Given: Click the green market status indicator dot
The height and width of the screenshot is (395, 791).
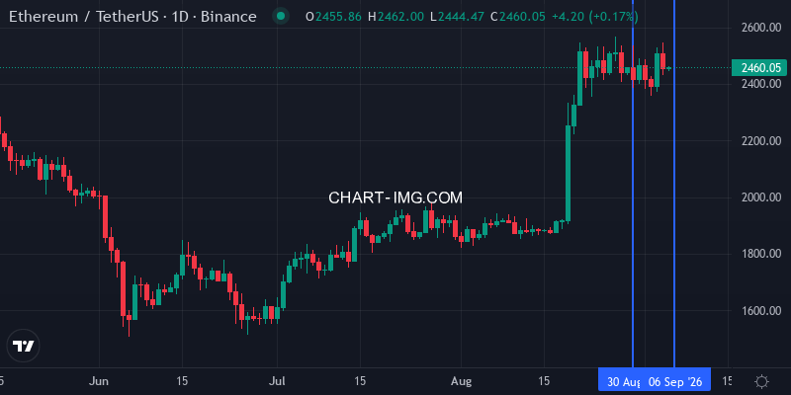Looking at the screenshot, I should (281, 17).
